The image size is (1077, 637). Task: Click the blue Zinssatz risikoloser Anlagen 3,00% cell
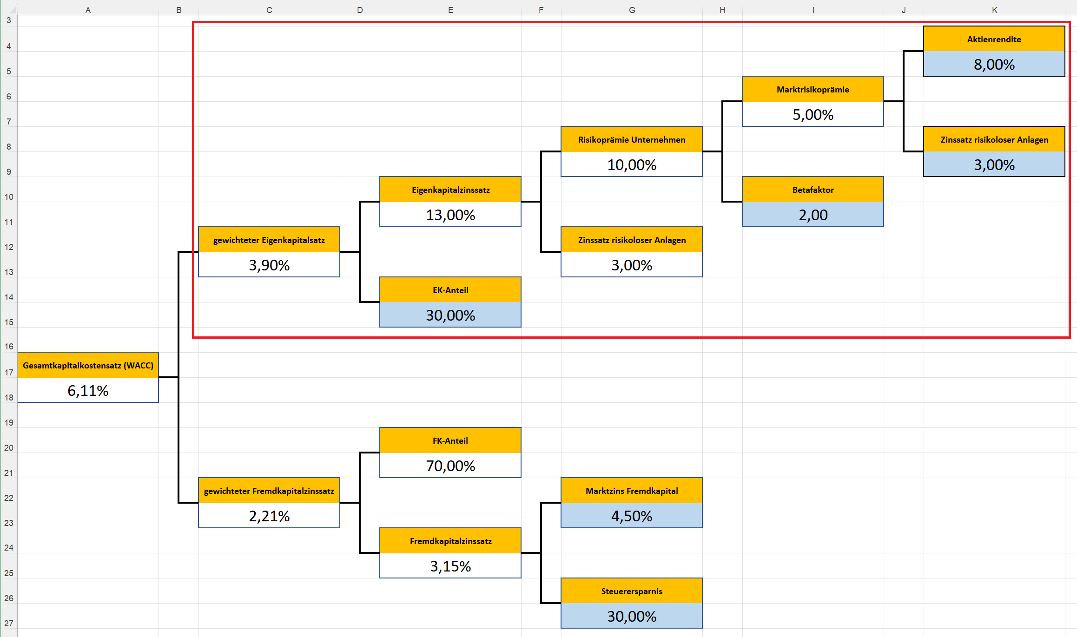[994, 164]
